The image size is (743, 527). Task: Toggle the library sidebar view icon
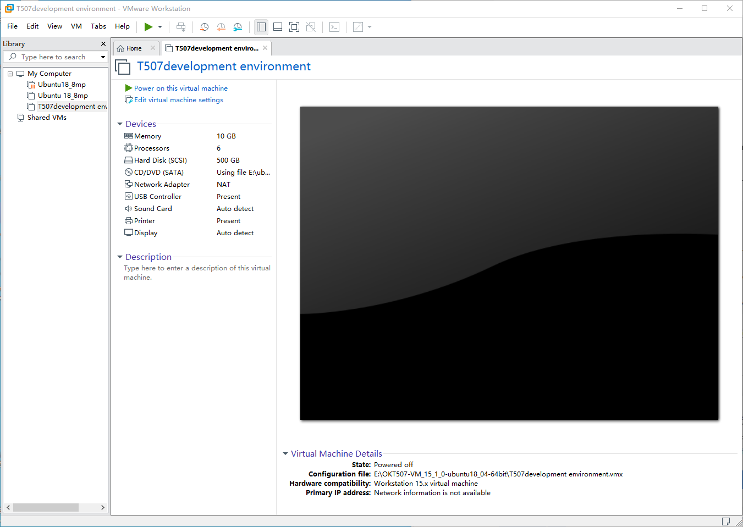tap(261, 26)
